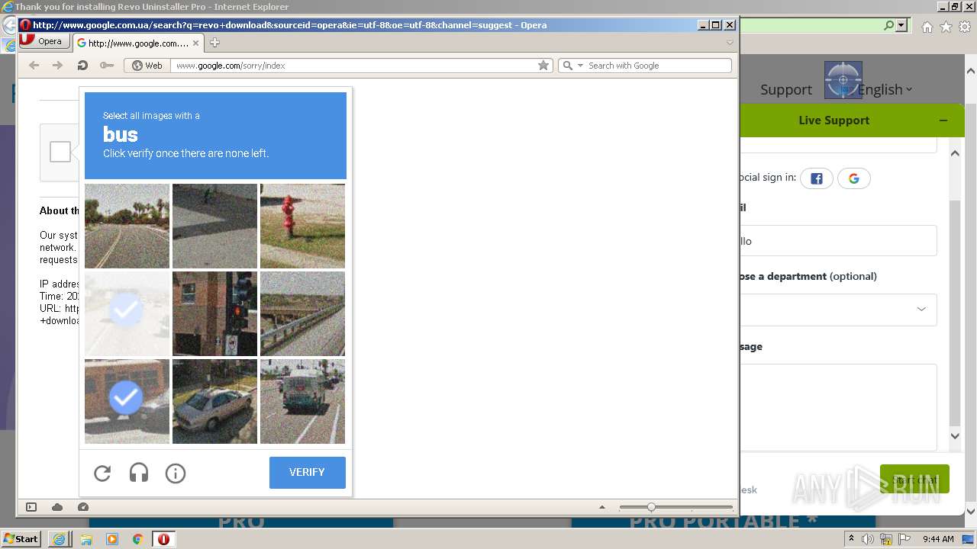Deselect the faded checked middle-left tile

[x=127, y=313]
